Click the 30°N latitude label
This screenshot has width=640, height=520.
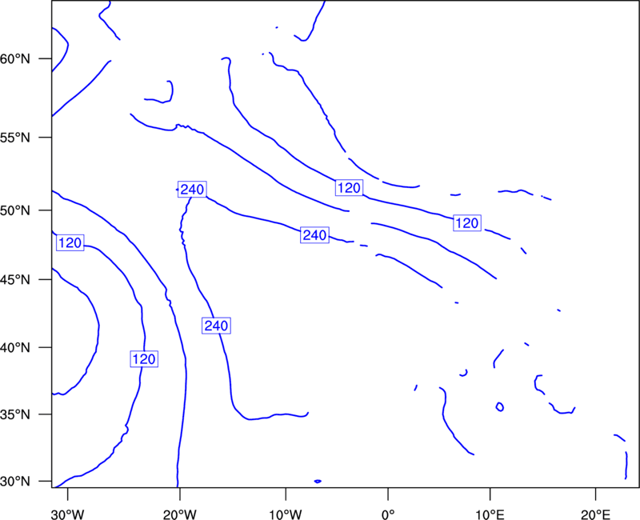tap(15, 482)
